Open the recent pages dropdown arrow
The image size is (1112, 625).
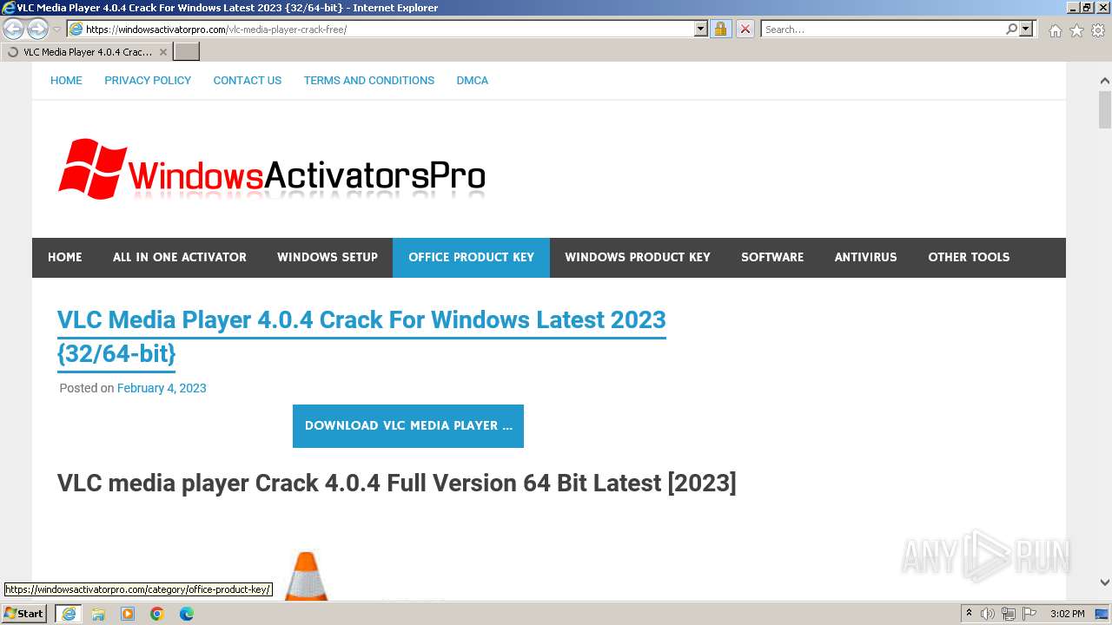click(x=57, y=30)
